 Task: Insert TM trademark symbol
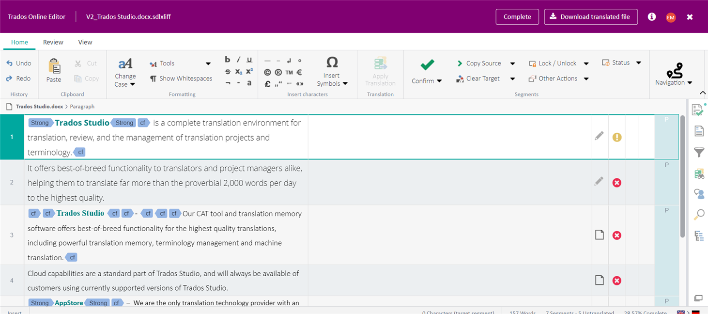point(289,72)
